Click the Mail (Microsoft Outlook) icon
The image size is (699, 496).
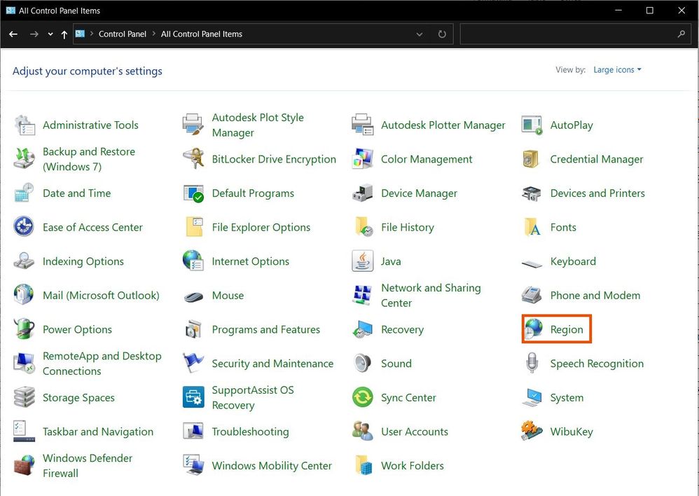point(24,295)
